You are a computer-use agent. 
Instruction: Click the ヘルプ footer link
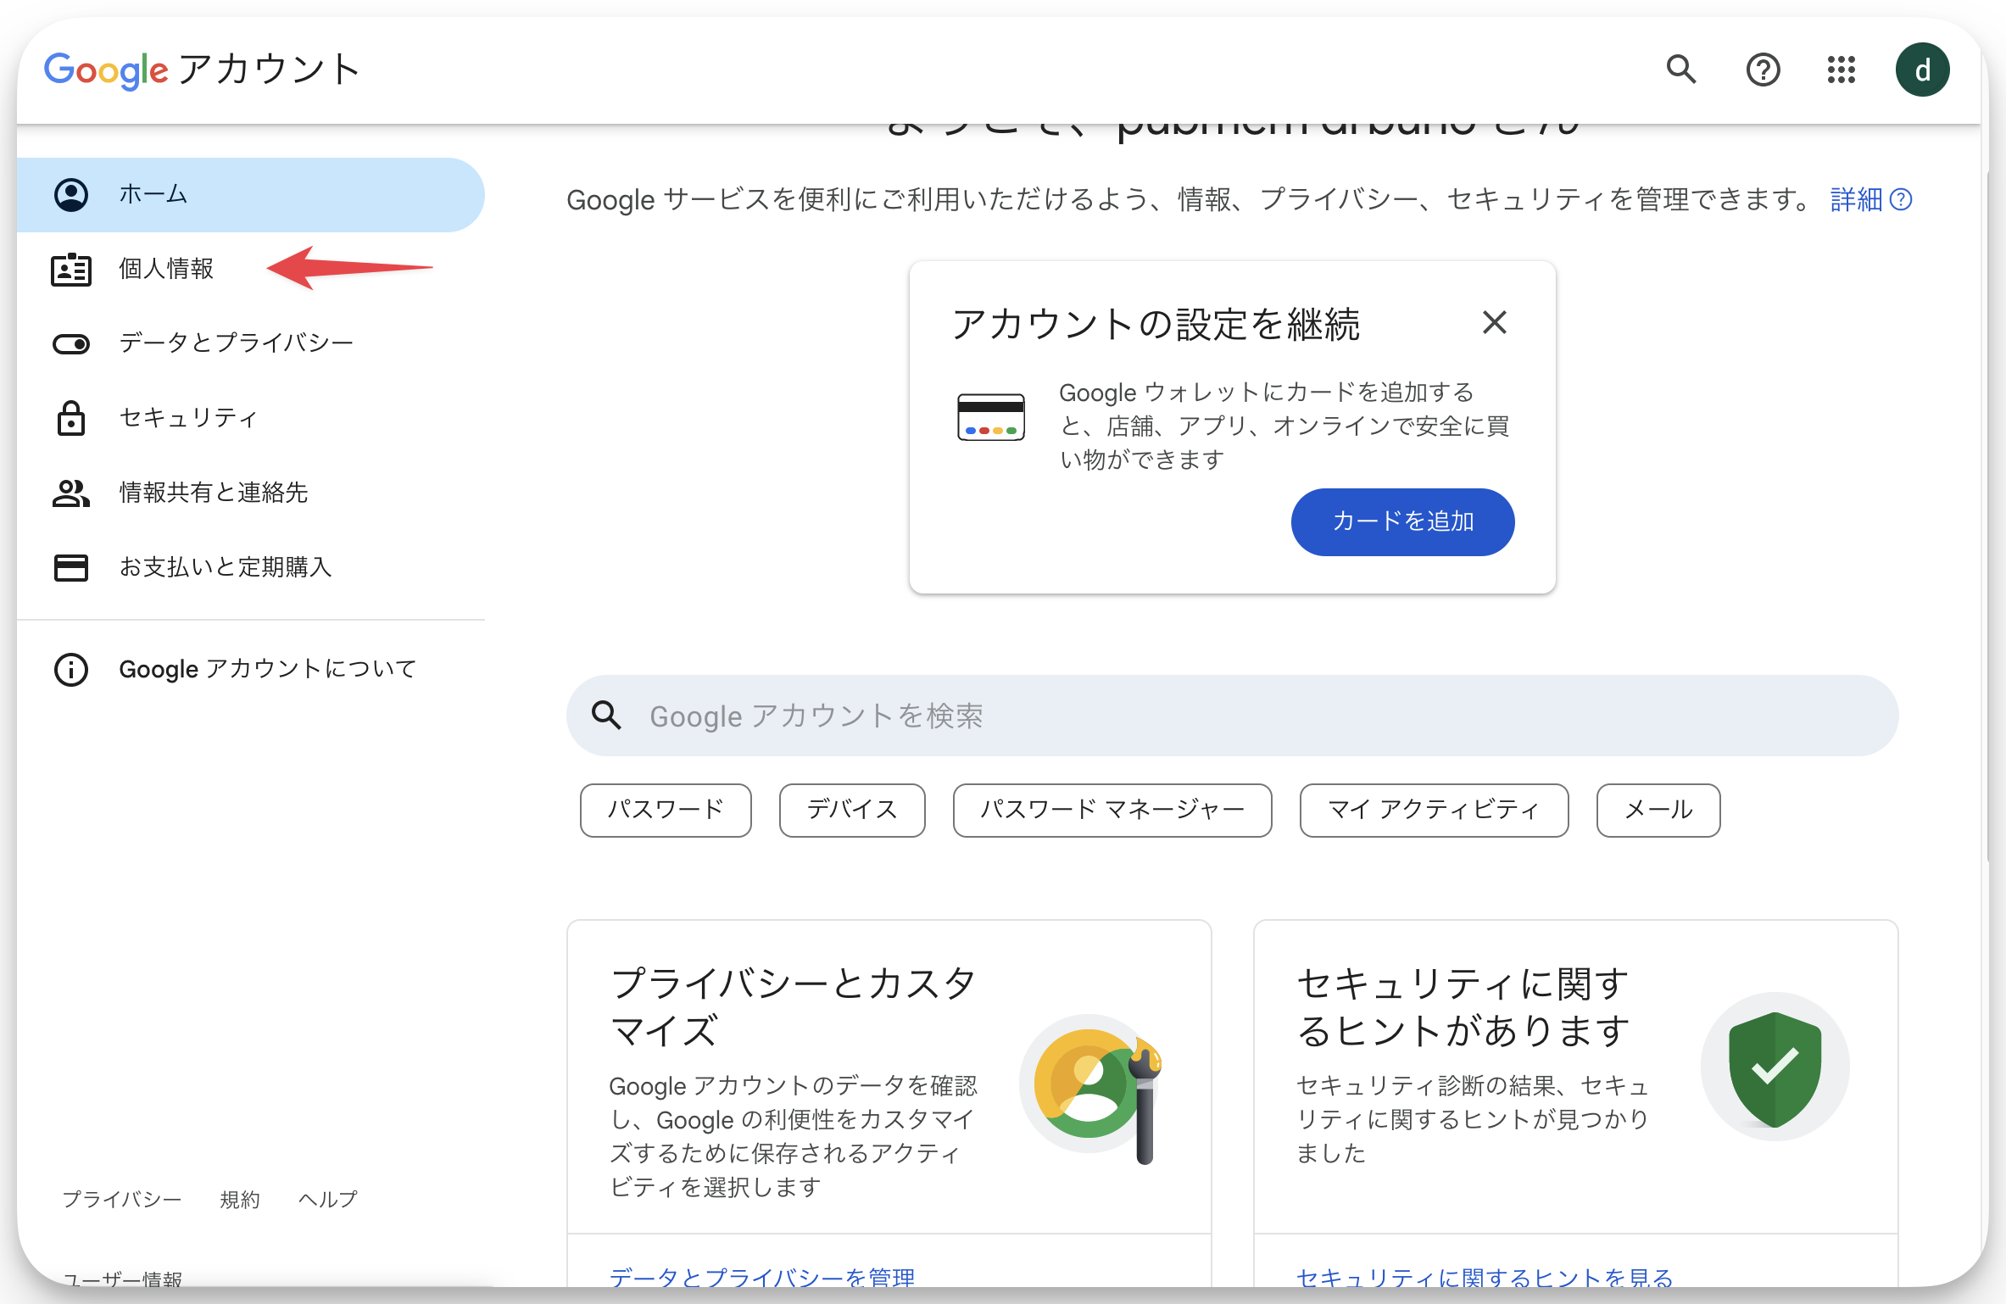point(327,1200)
